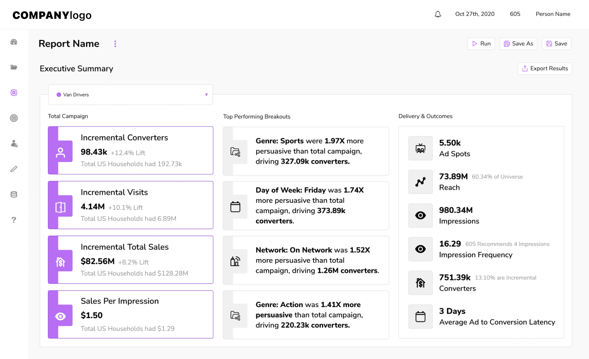Click the Impression Frequency eye icon

point(420,249)
